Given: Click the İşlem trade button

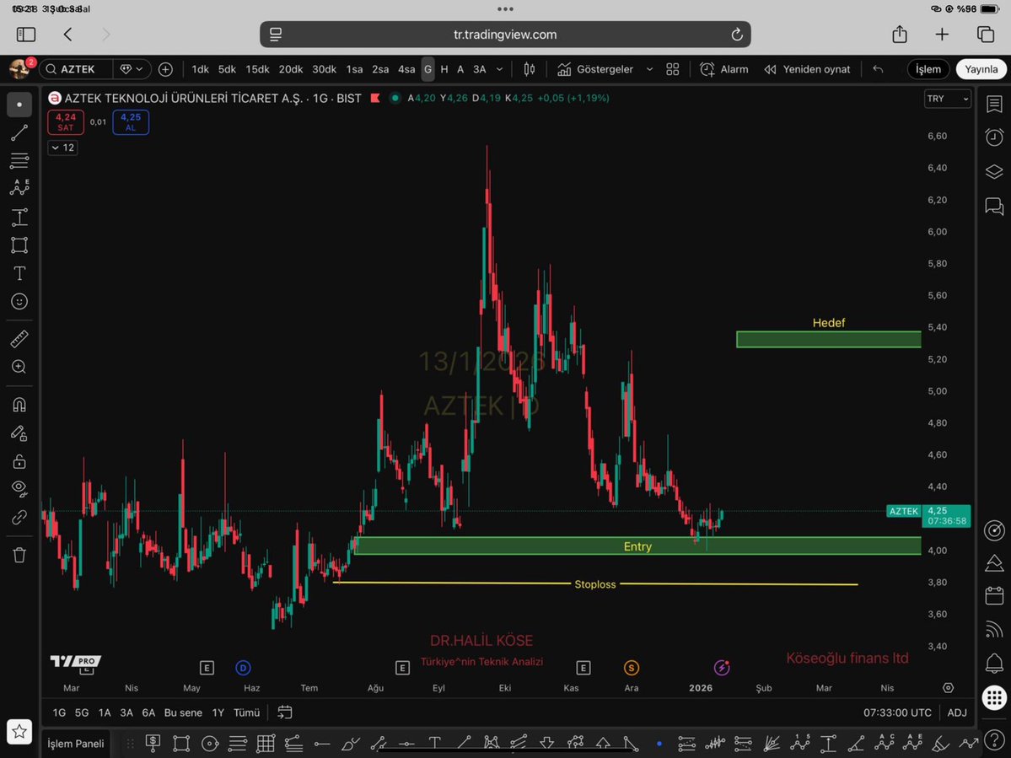Looking at the screenshot, I should pyautogui.click(x=928, y=69).
